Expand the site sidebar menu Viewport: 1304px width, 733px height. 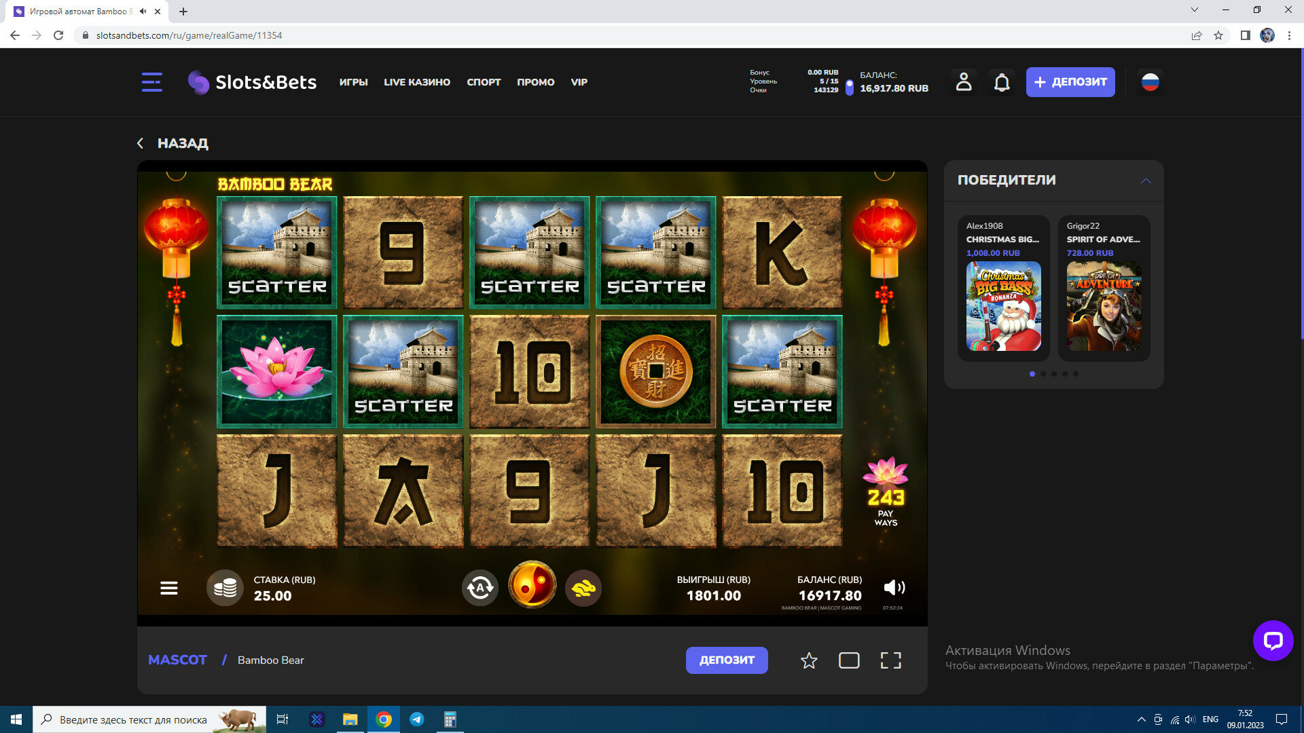pyautogui.click(x=151, y=82)
